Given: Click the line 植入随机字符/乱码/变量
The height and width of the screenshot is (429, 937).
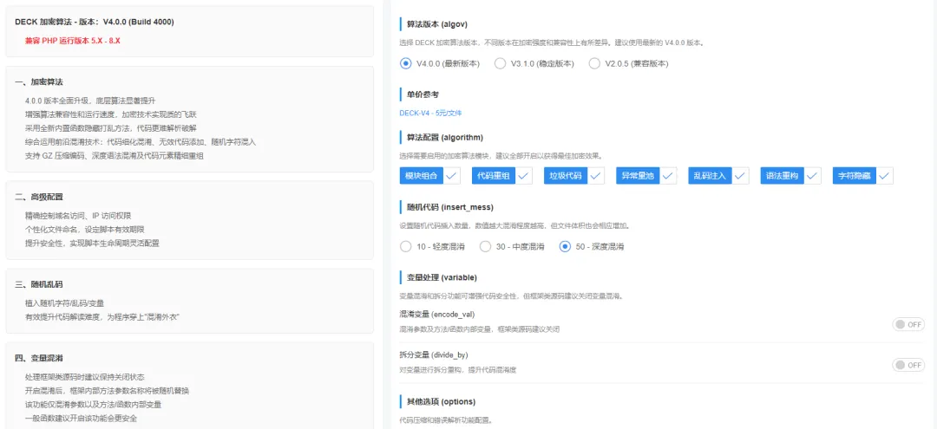Looking at the screenshot, I should tap(64, 303).
